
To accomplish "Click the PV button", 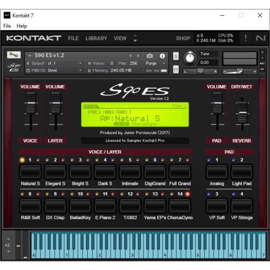I will (x=262, y=69).
